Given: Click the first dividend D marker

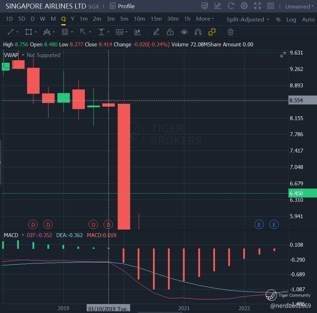Looking at the screenshot, I should point(33,225).
